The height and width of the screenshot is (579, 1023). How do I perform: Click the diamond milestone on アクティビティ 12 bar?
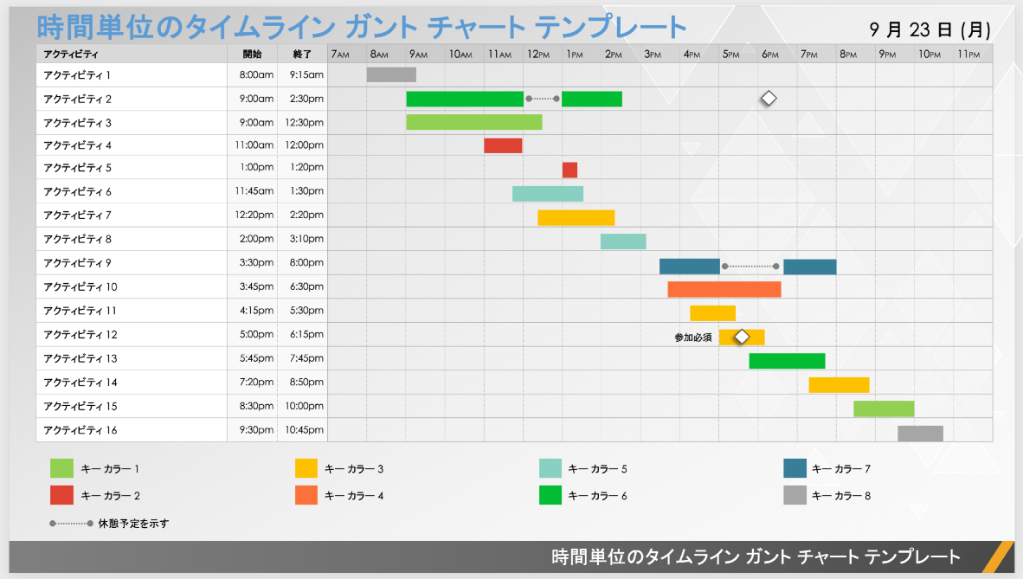tap(741, 337)
